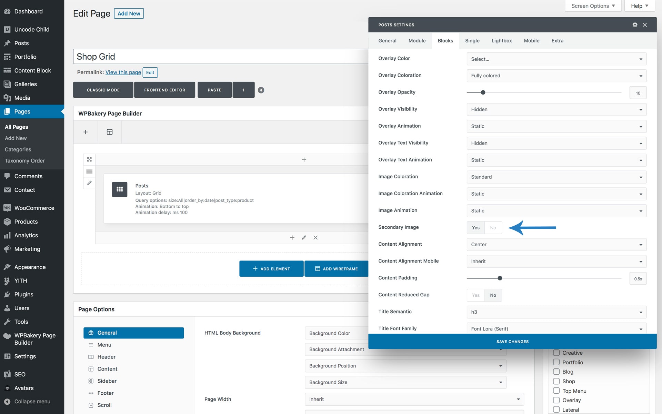Switch to the Lightbox tab
Screen dimensions: 662x414
(501, 41)
